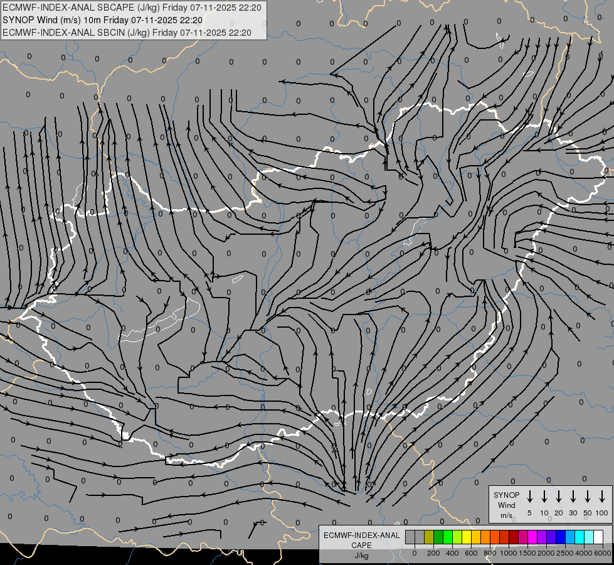Pick the lime yellow-green CAPE swatch
The width and height of the screenshot is (614, 565).
(457, 537)
